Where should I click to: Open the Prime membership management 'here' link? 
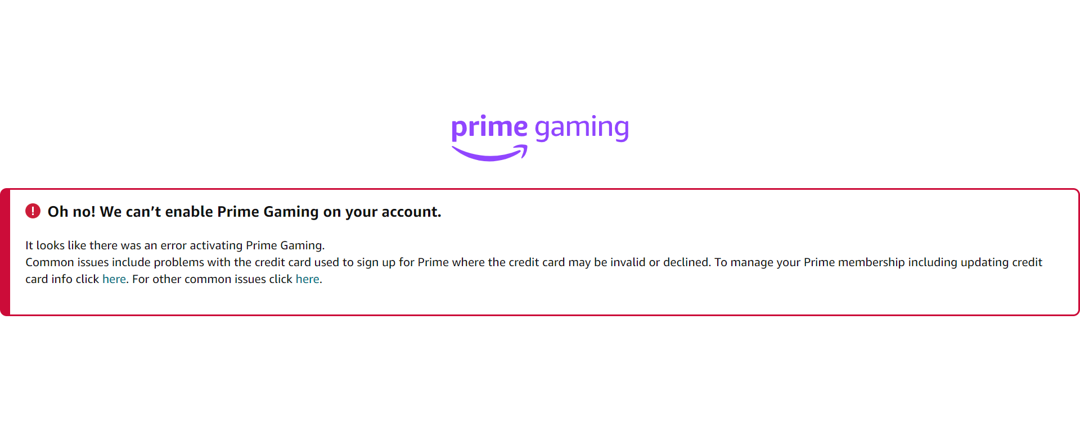click(114, 279)
